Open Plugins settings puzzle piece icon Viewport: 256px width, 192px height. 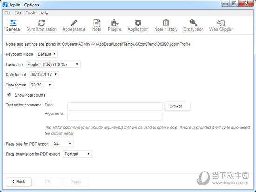[x=115, y=23]
